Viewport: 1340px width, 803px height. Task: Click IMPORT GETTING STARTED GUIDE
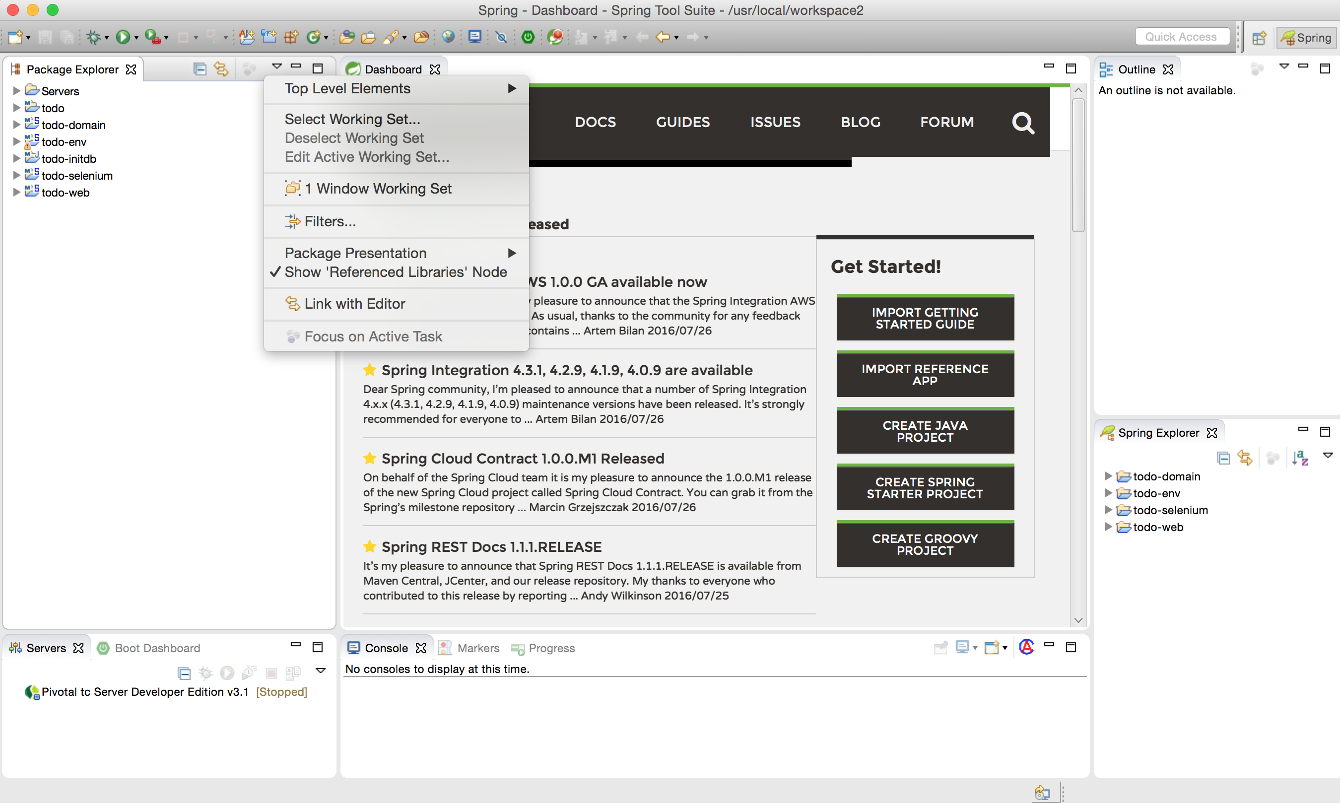[925, 318]
